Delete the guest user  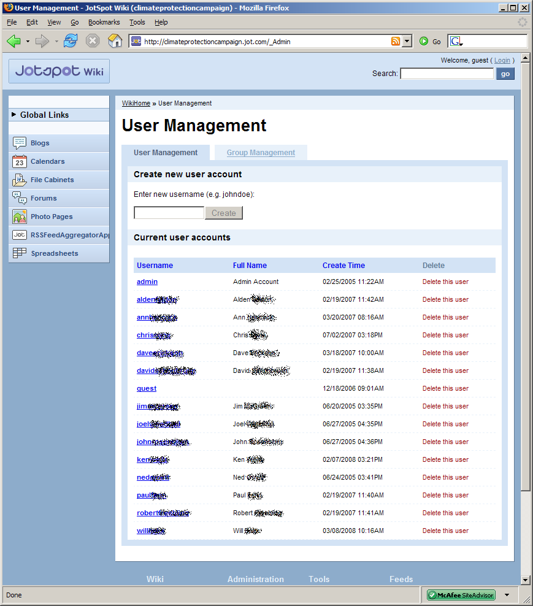pyautogui.click(x=445, y=388)
